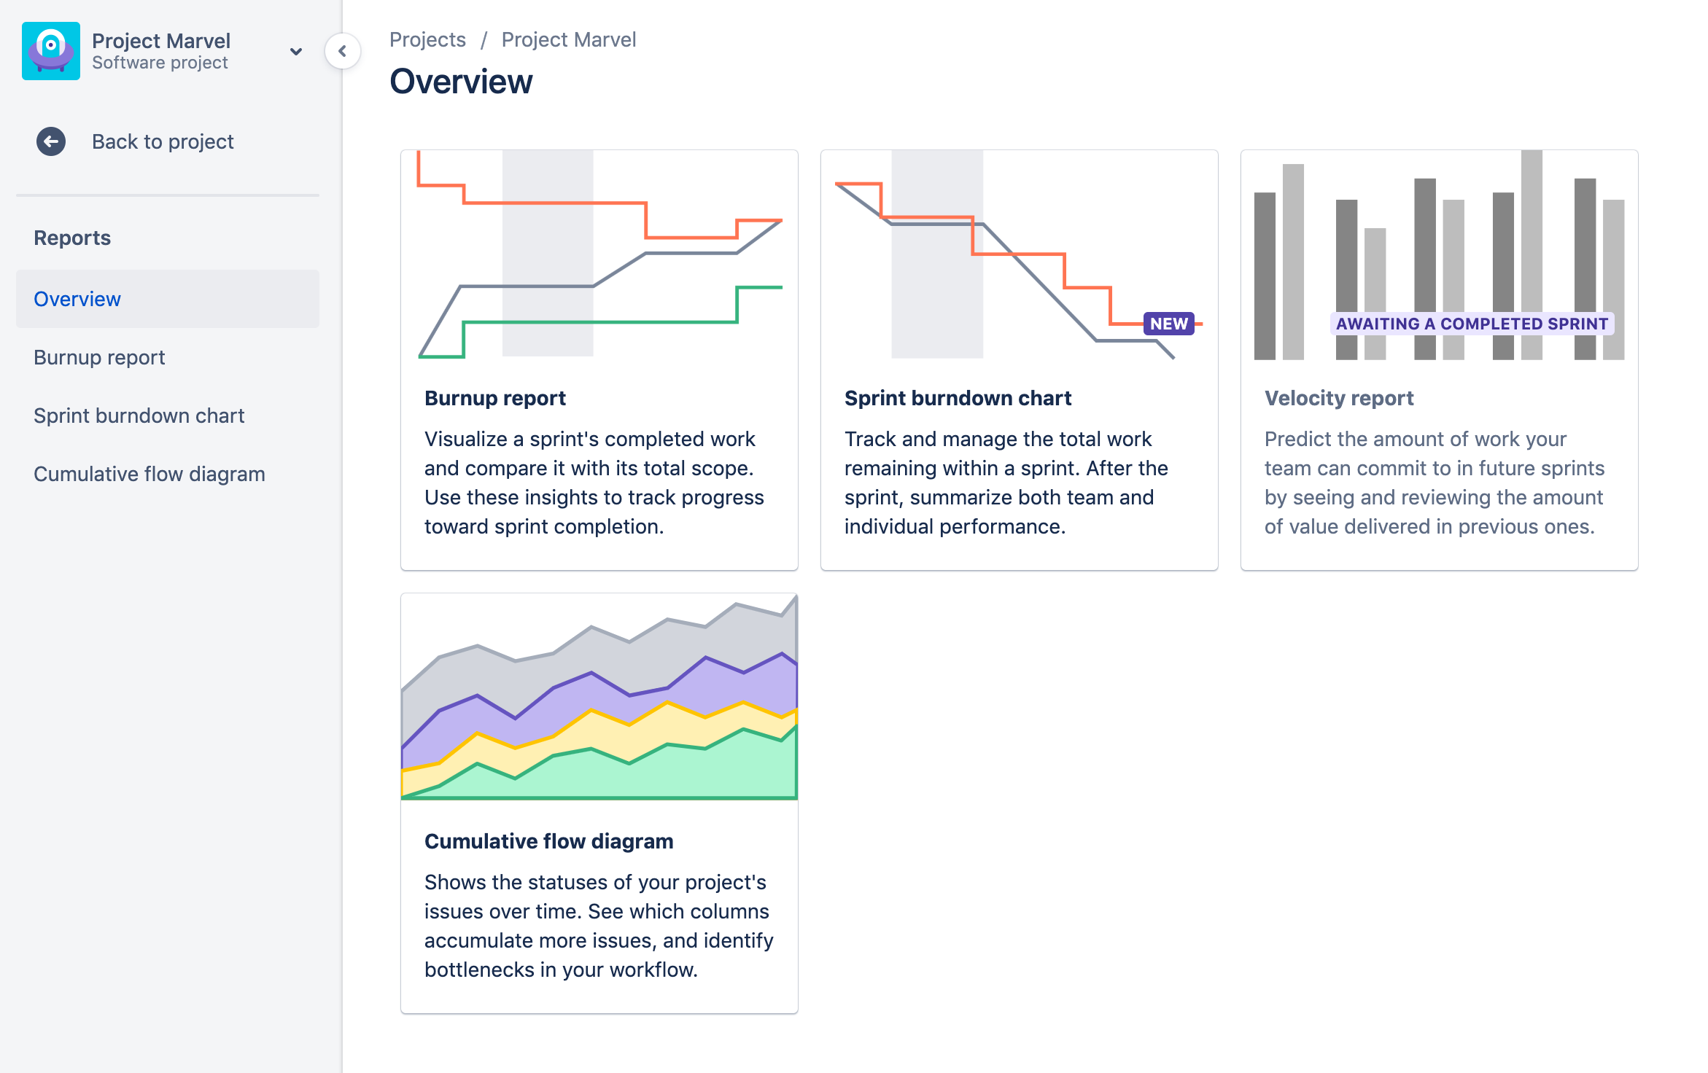
Task: Switch to the Sprint burndown chart sidebar item
Action: pos(139,415)
